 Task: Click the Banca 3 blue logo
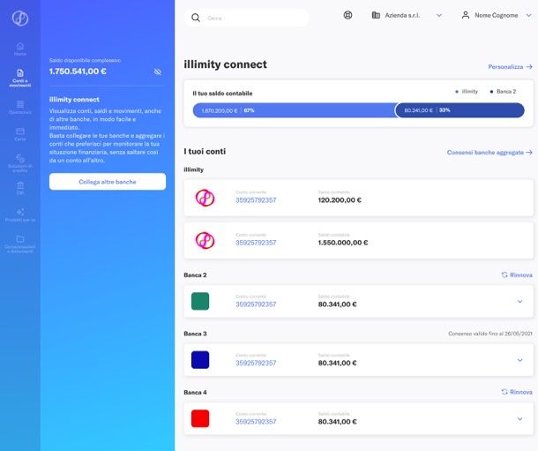point(200,360)
